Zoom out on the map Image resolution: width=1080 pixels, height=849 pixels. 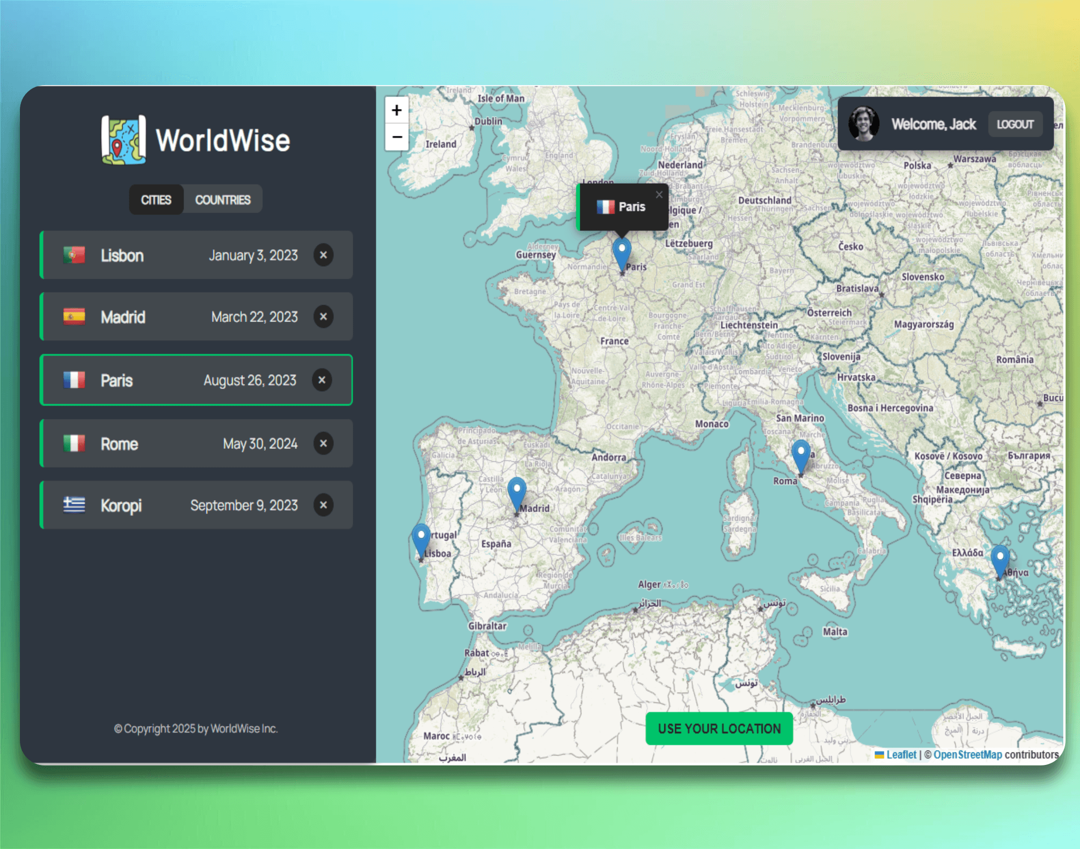pos(397,137)
